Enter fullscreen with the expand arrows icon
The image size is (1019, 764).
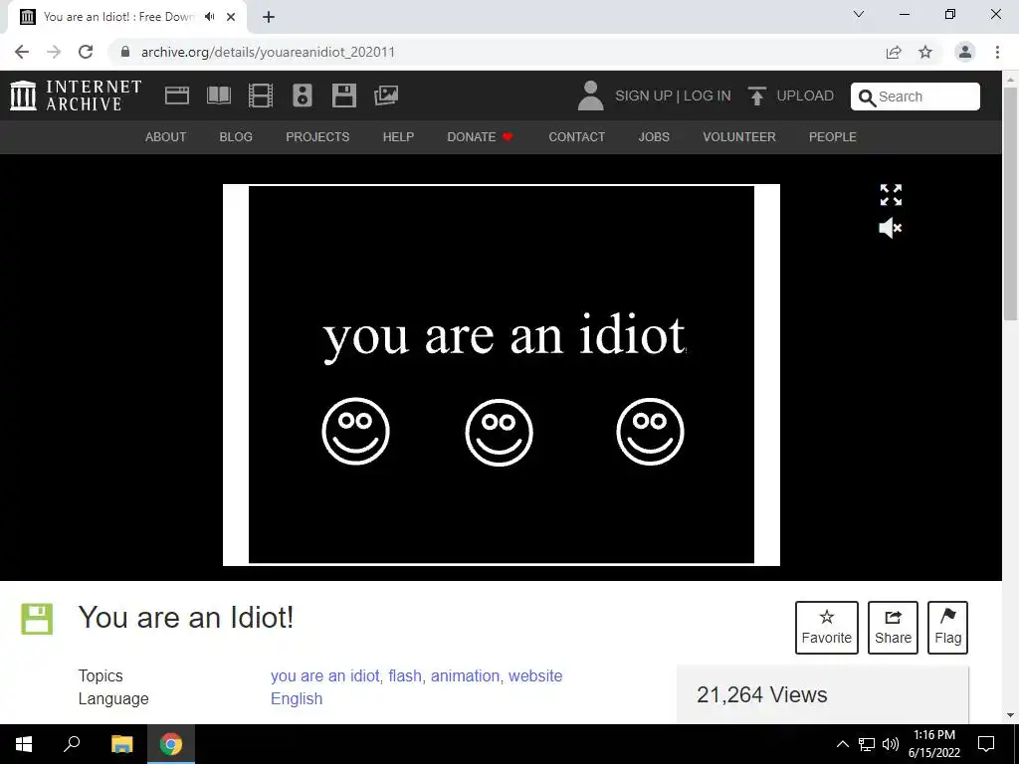click(x=891, y=194)
